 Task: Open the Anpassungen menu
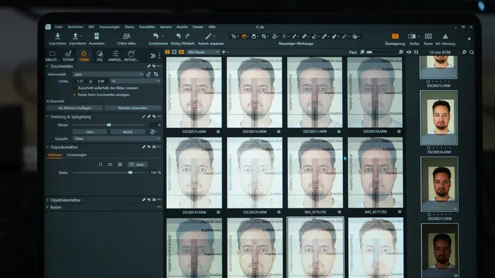(109, 27)
